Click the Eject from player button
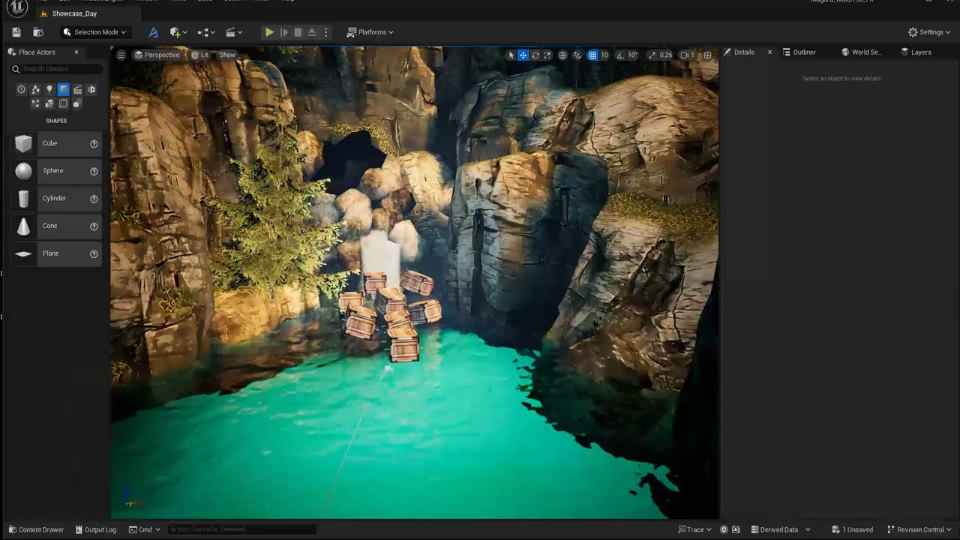 tap(312, 32)
